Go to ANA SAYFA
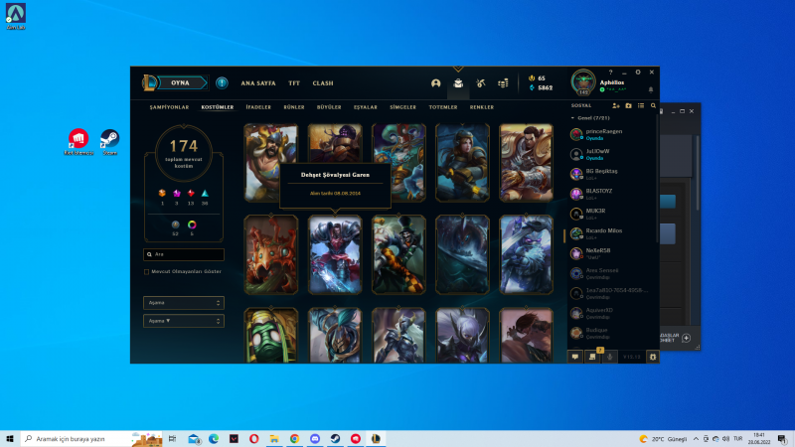The height and width of the screenshot is (447, 795). [258, 83]
